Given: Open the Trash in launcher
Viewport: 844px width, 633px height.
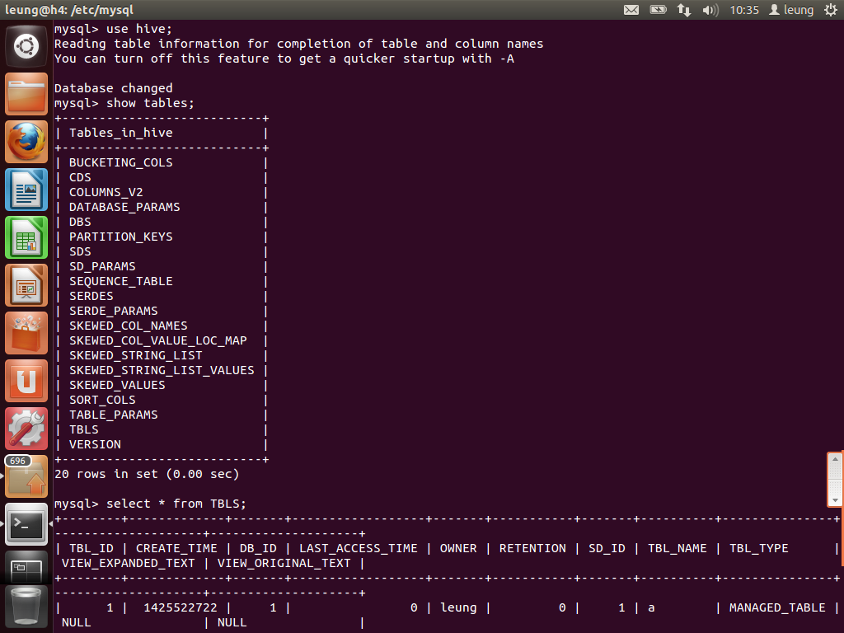Looking at the screenshot, I should coord(26,607).
